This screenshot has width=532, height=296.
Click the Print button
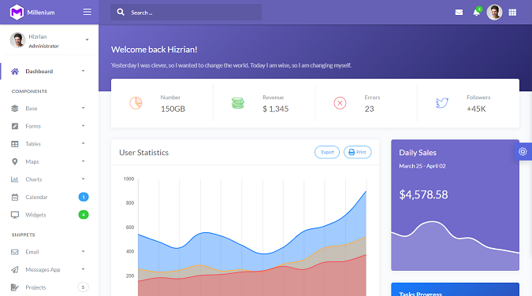pyautogui.click(x=358, y=152)
